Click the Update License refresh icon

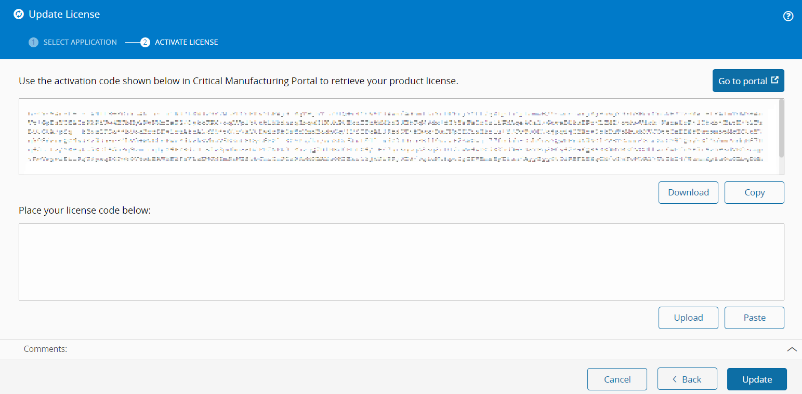pyautogui.click(x=18, y=15)
